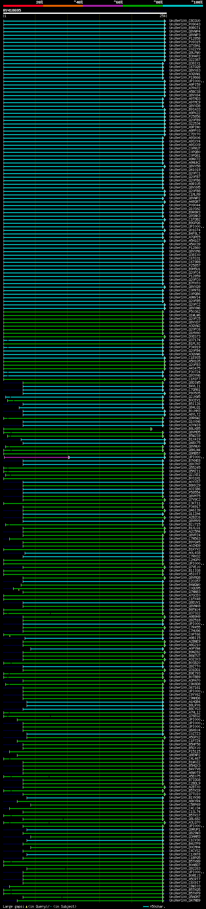Click the white query bar under AV418695
The width and height of the screenshot is (206, 909).
click(85, 14)
